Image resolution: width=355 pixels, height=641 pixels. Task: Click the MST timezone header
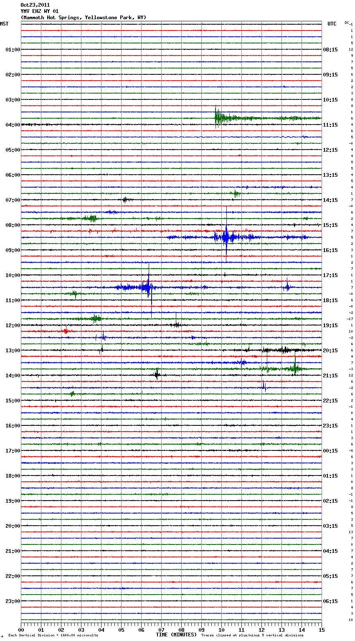point(4,24)
